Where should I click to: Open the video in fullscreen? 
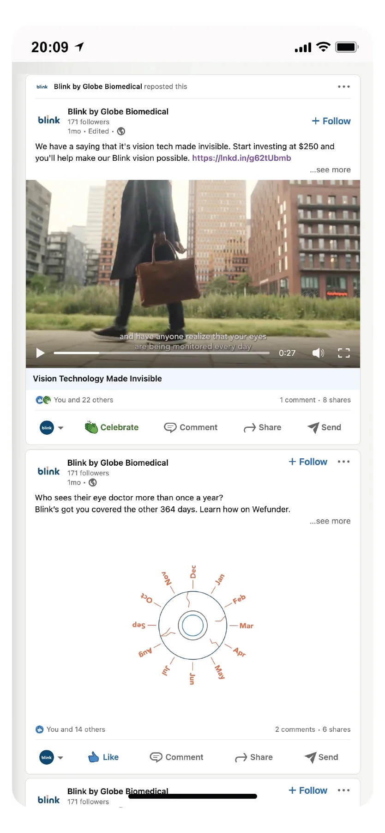pyautogui.click(x=344, y=353)
